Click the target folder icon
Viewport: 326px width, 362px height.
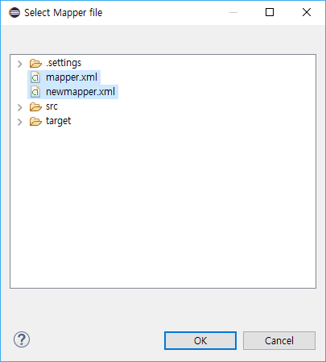35,122
